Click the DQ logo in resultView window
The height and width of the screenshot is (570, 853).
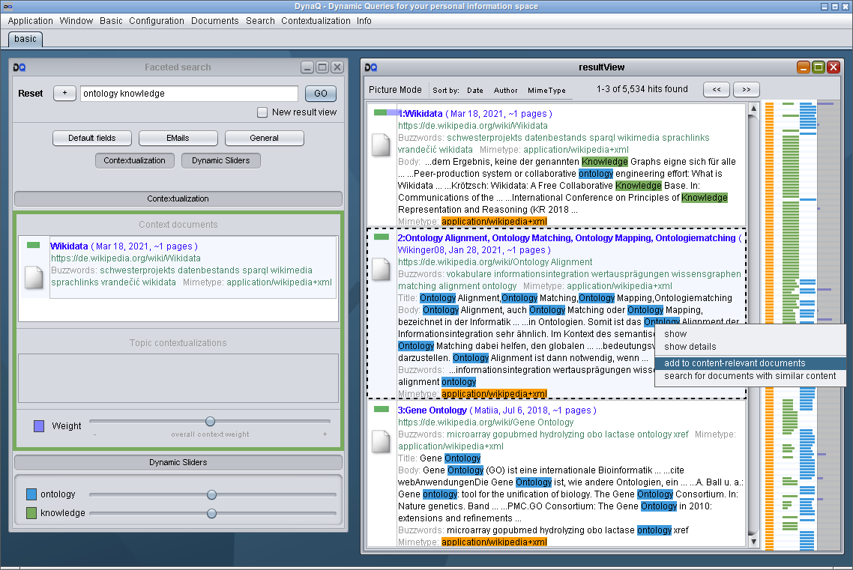click(370, 67)
